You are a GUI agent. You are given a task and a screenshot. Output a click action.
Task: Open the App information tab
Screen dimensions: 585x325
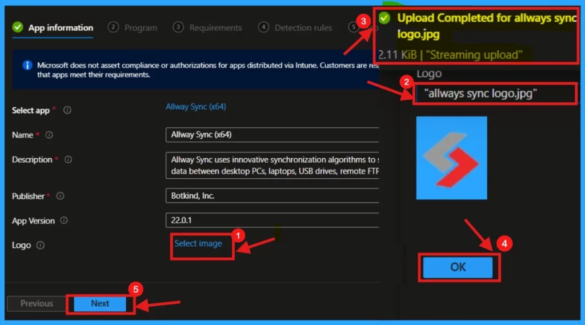point(53,27)
